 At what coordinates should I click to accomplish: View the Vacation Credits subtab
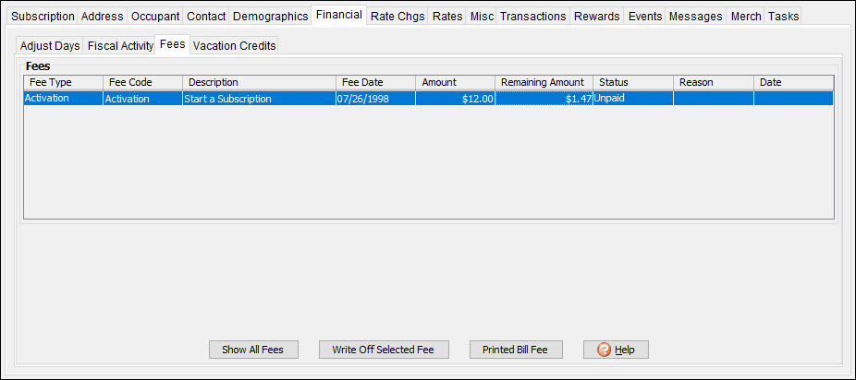[234, 46]
